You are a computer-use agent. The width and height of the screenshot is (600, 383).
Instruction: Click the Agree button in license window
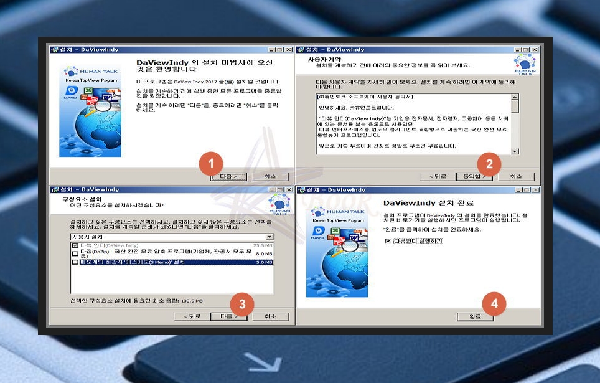[x=474, y=177]
